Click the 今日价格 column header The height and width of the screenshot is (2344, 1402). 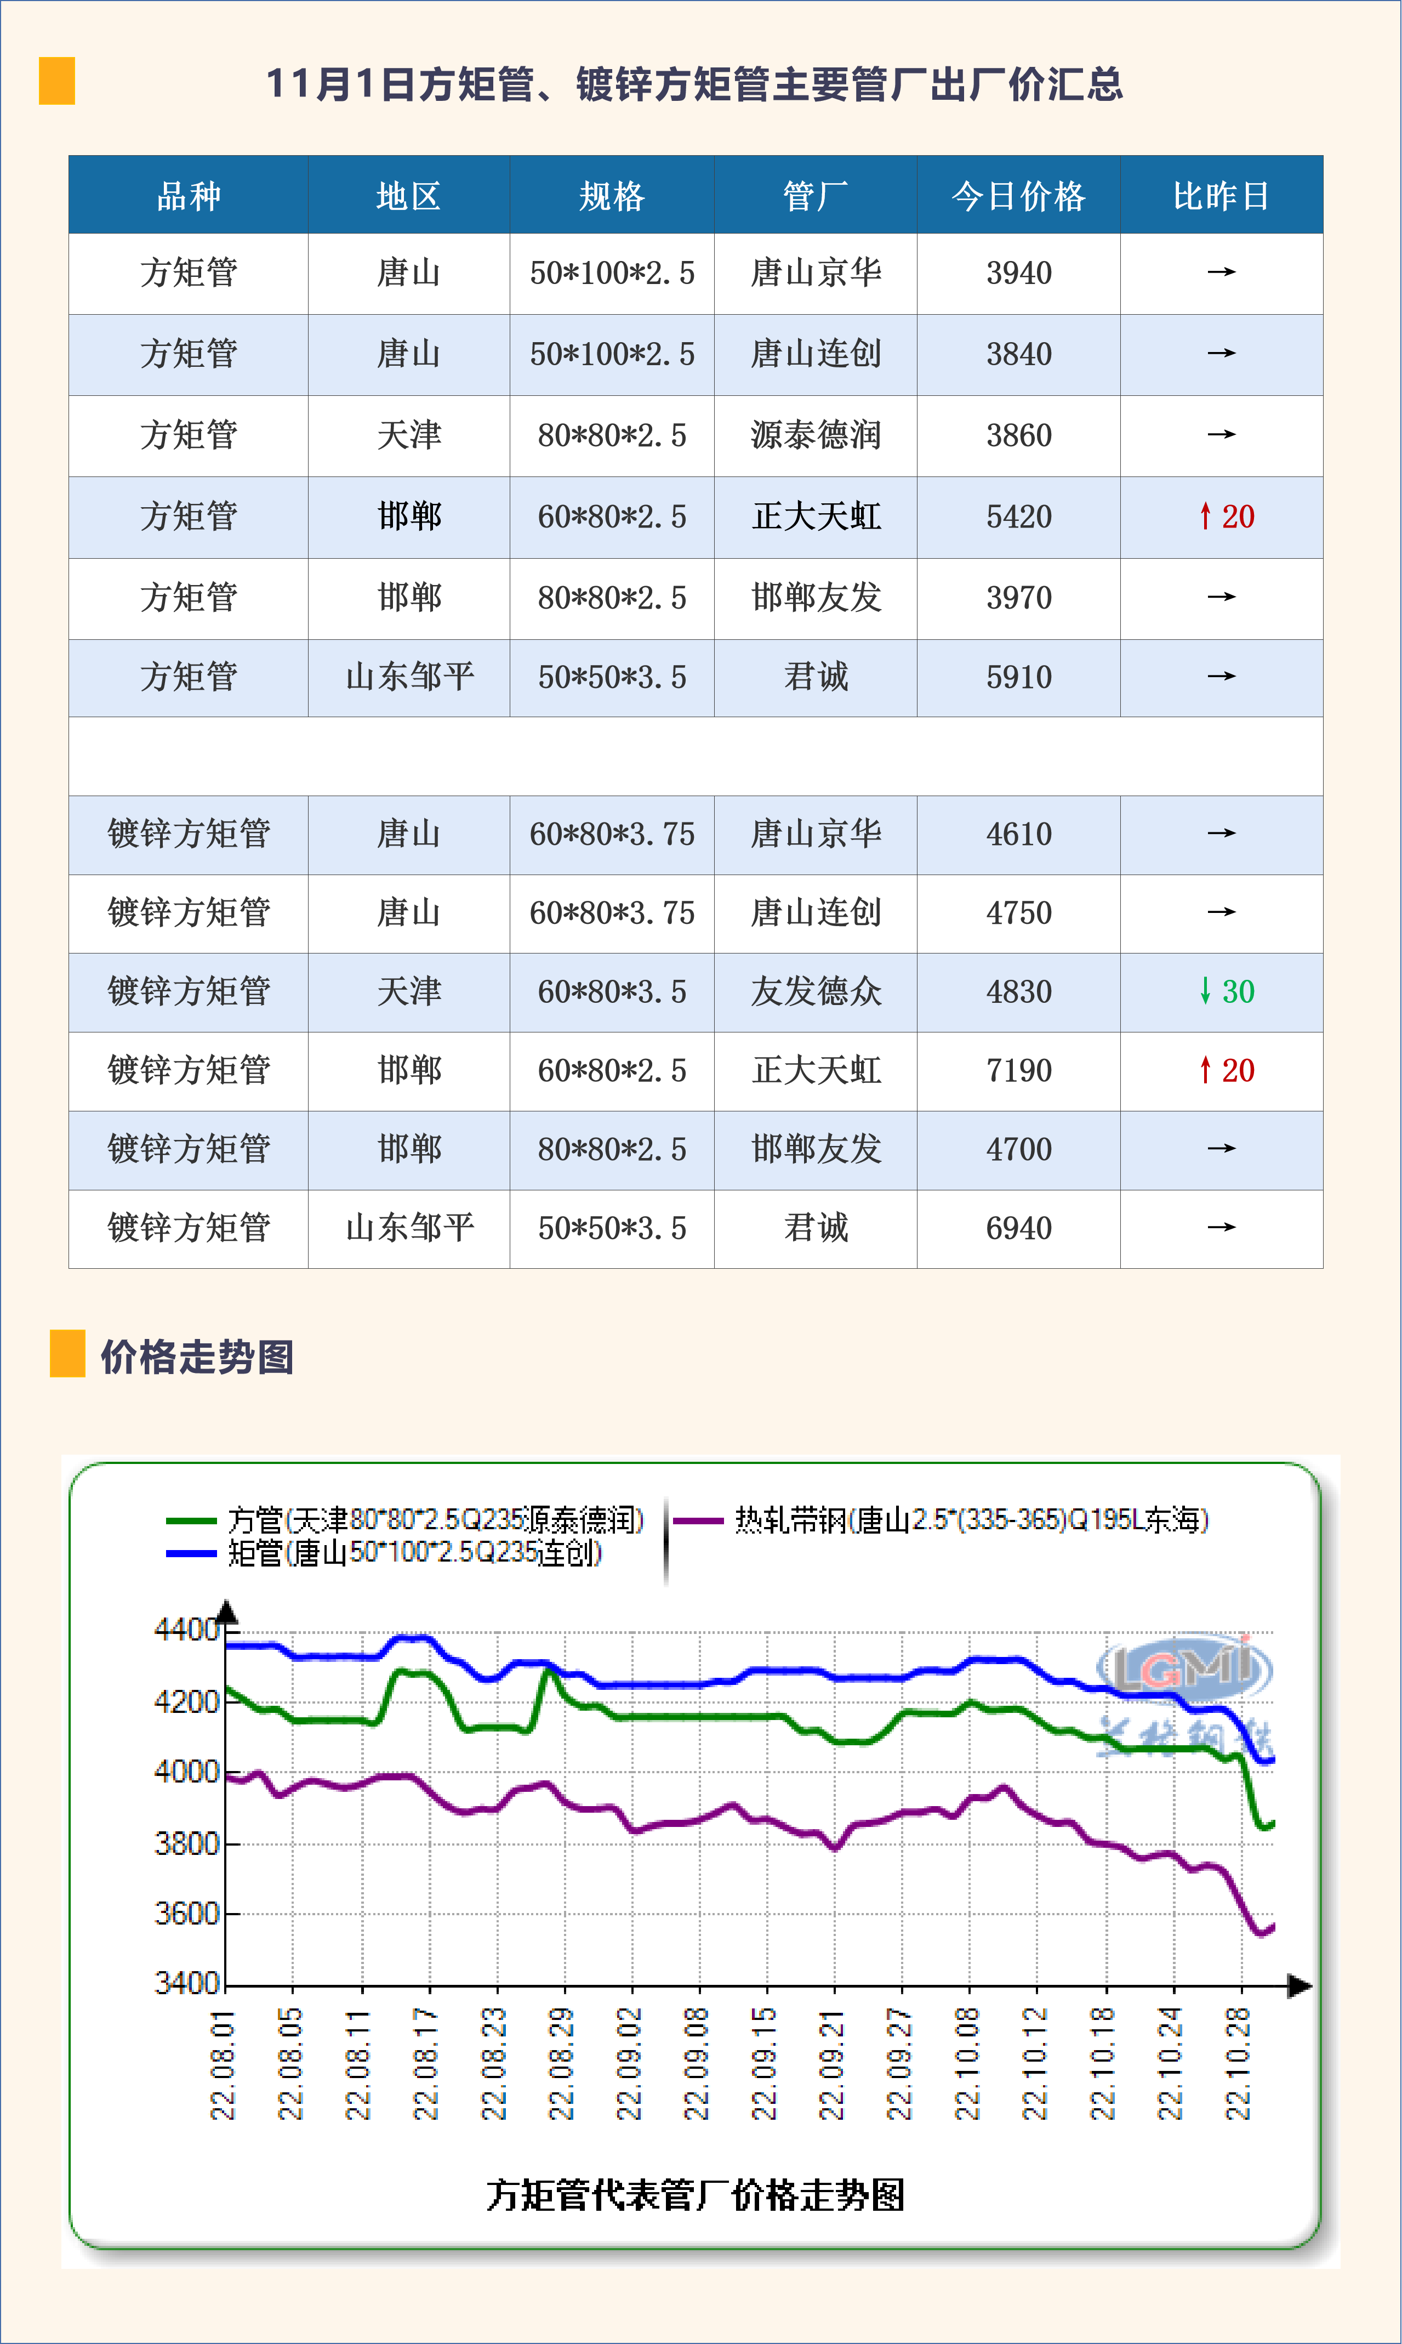click(1017, 196)
